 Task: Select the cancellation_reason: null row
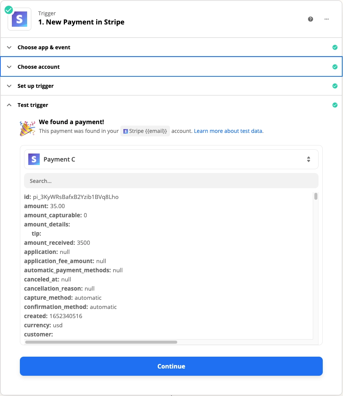[59, 289]
